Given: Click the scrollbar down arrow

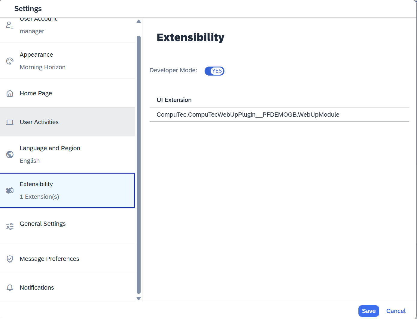Looking at the screenshot, I should [138, 298].
